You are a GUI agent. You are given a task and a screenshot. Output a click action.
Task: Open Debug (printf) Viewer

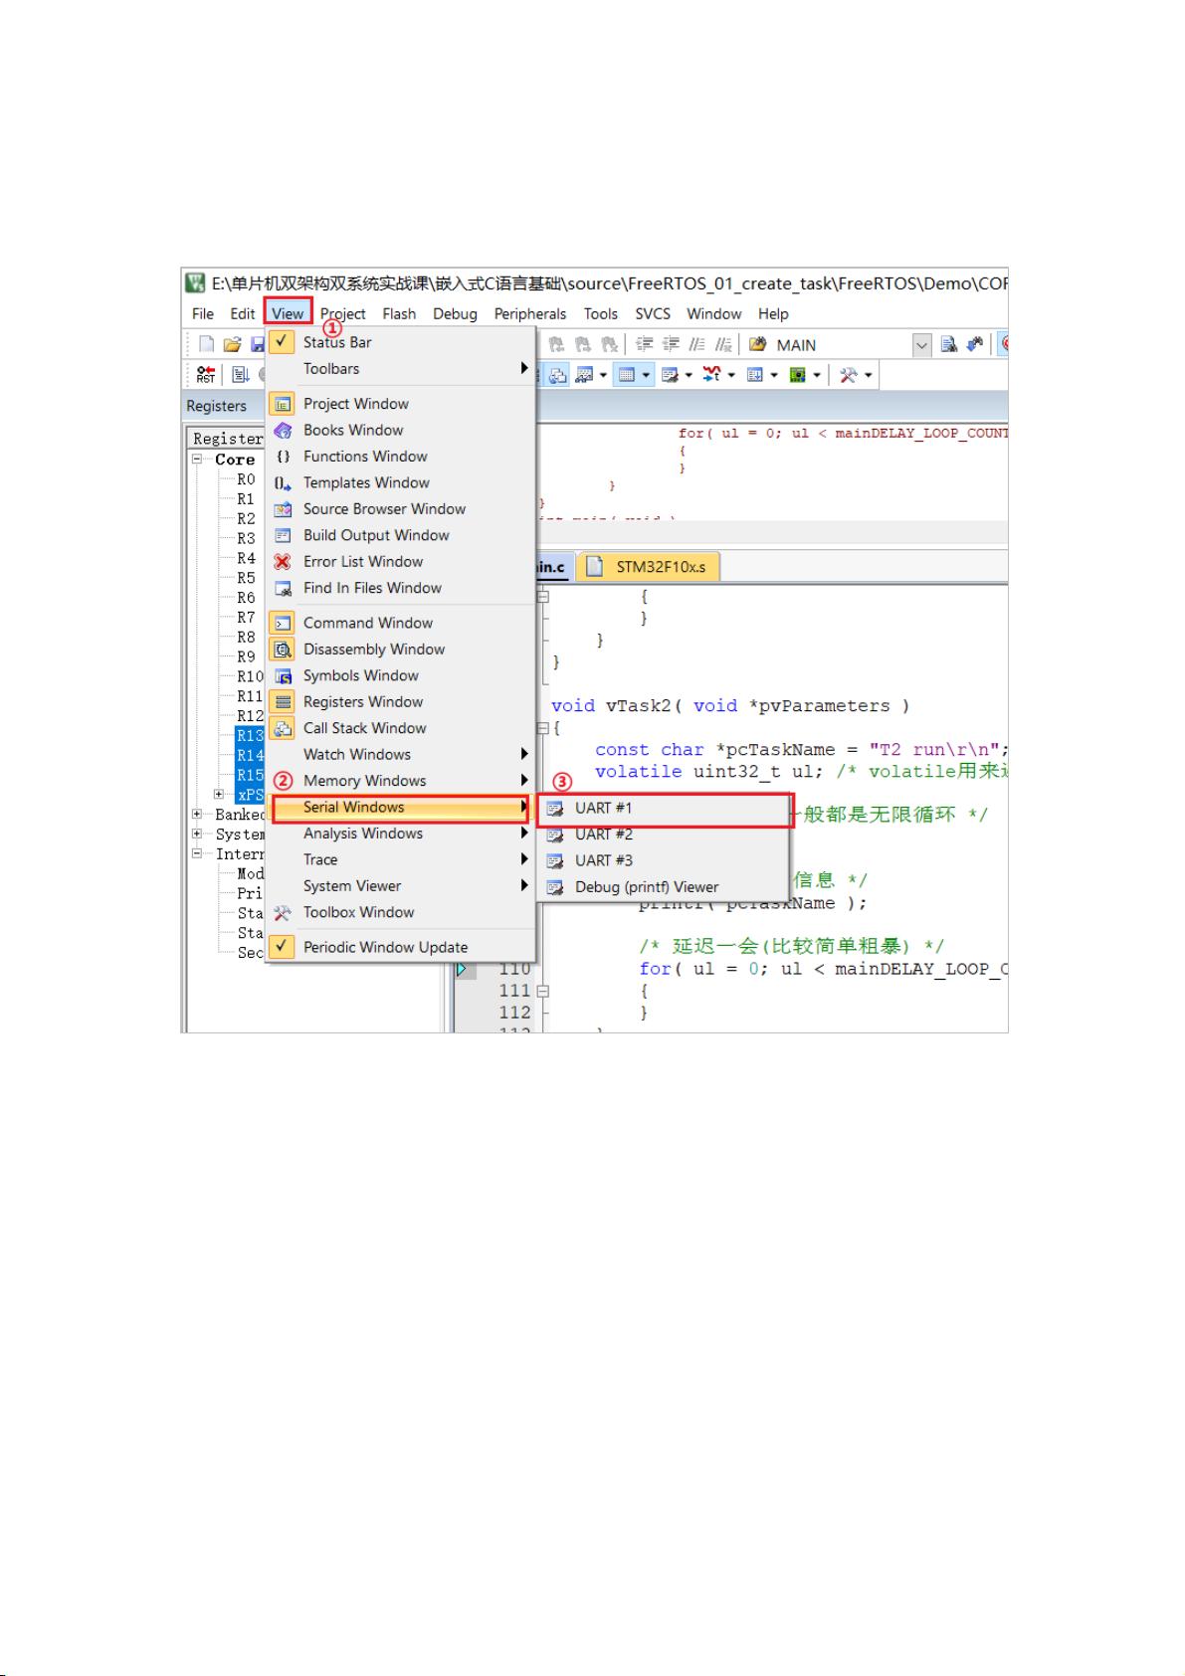coord(646,887)
